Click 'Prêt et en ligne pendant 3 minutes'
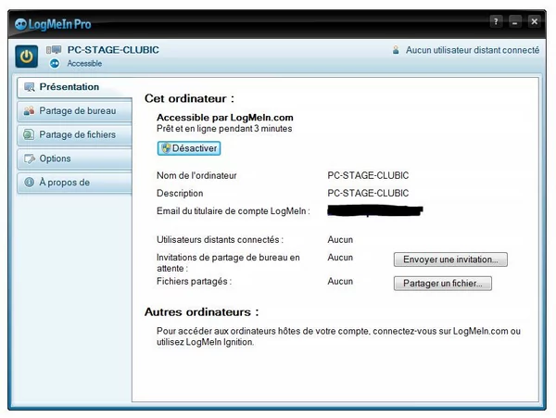Viewport: 556px width, 418px height. pos(224,128)
